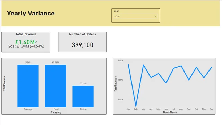This screenshot has height=125, width=222.
Task: Click the Feb month label
Action: pos(136,109)
